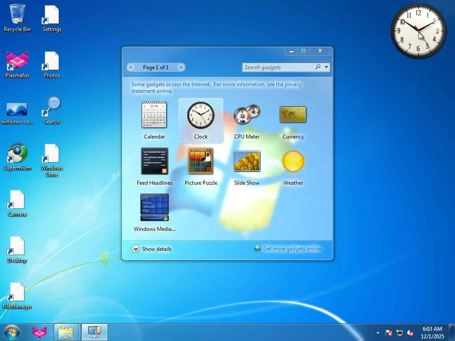This screenshot has height=341, width=455.
Task: Select the Calendar gadget
Action: pyautogui.click(x=154, y=120)
